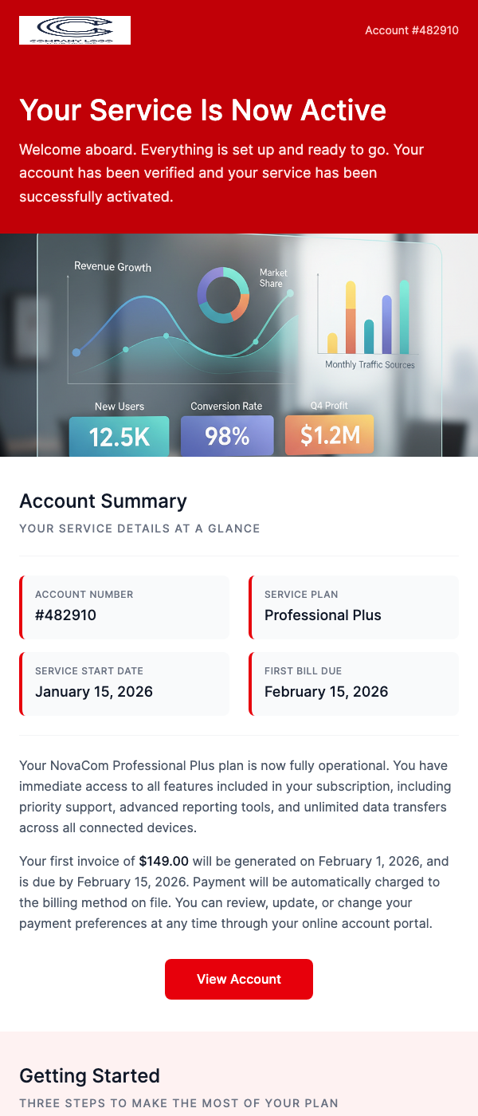This screenshot has height=1116, width=478.
Task: Click the Market Share donut chart
Action: [223, 295]
